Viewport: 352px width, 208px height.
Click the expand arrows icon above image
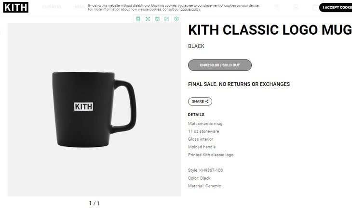(148, 19)
